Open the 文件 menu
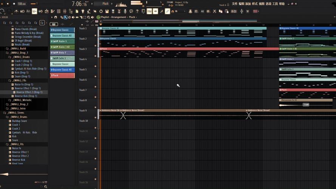 click(x=235, y=4)
